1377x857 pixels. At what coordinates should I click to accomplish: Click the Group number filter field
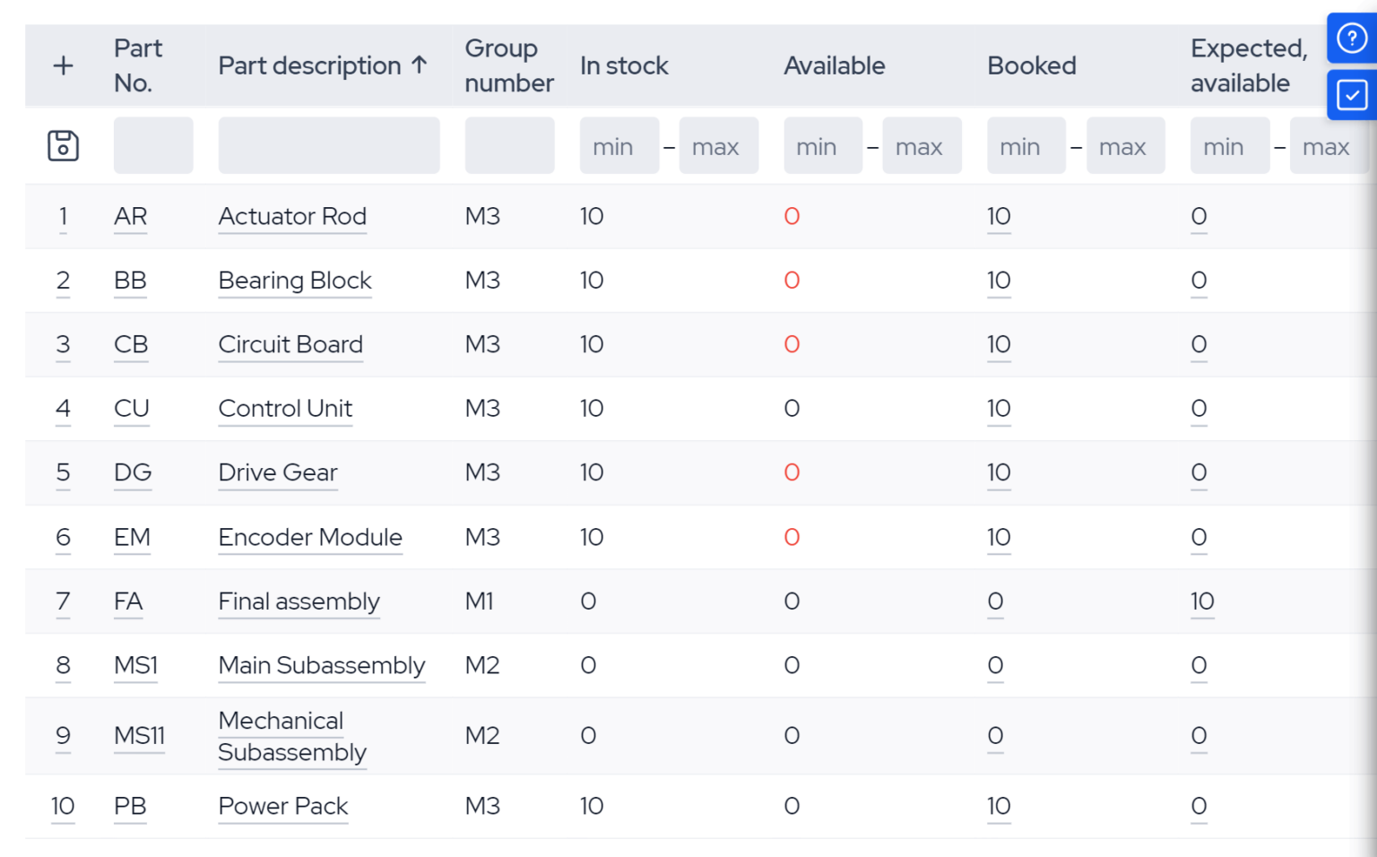click(509, 145)
